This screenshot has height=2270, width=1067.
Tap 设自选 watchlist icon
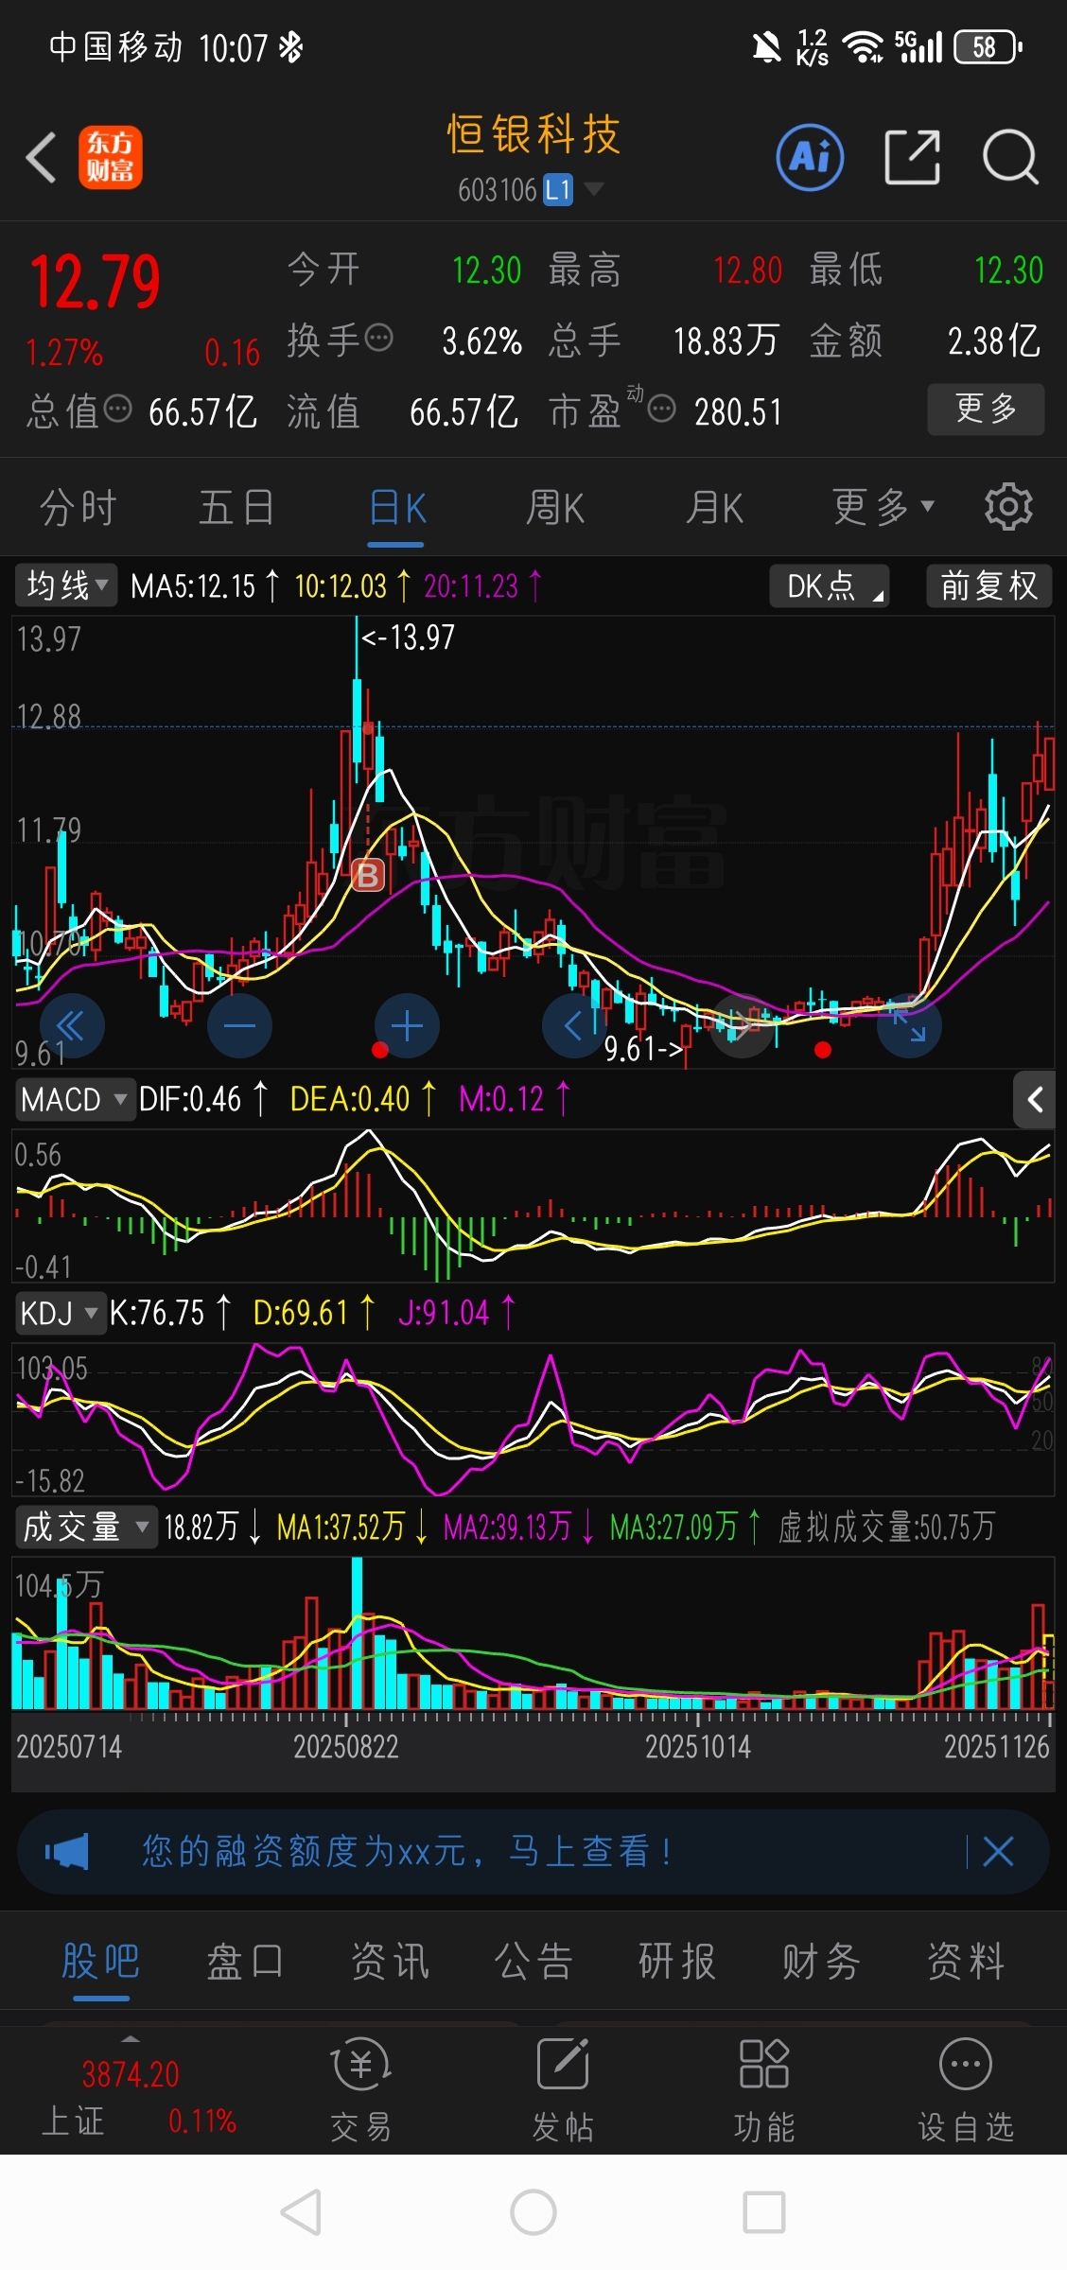(x=966, y=2090)
